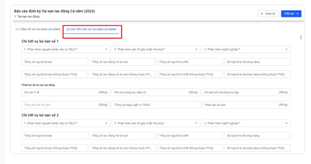This screenshot has height=164, width=311.
Task: Focus accident 1 'Tổng số lao động nữ bị nạn' field
Action: (x=122, y=62)
